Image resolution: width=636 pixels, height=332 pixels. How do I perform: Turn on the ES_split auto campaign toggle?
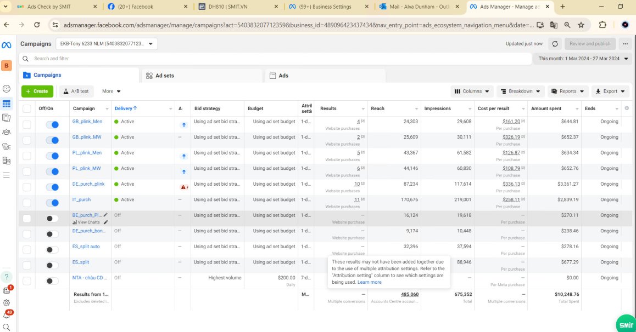[52, 249]
